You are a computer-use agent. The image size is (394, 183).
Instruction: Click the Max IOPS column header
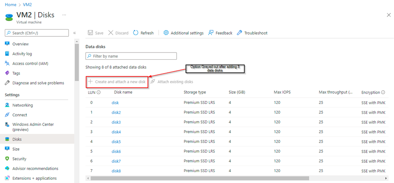point(282,93)
